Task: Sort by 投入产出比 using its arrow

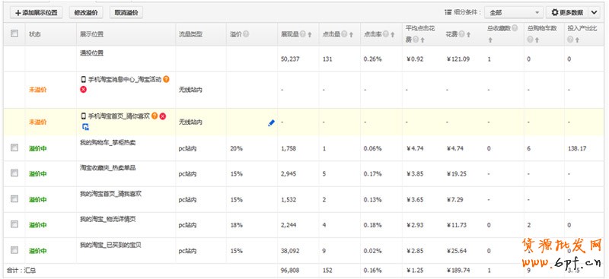Action: pos(577,40)
